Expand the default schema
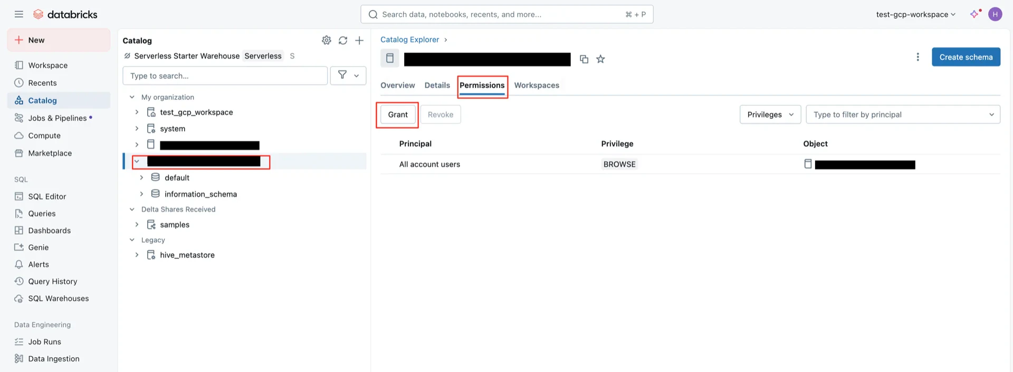This screenshot has width=1013, height=372. (141, 178)
